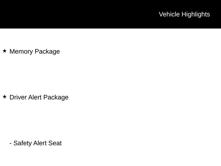Click the word Seat in the sub-item
Screen dimensions: 221x166
click(55, 143)
